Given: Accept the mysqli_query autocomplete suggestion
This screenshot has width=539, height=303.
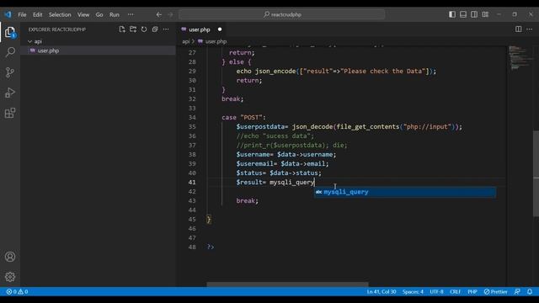Looking at the screenshot, I should pyautogui.click(x=405, y=192).
